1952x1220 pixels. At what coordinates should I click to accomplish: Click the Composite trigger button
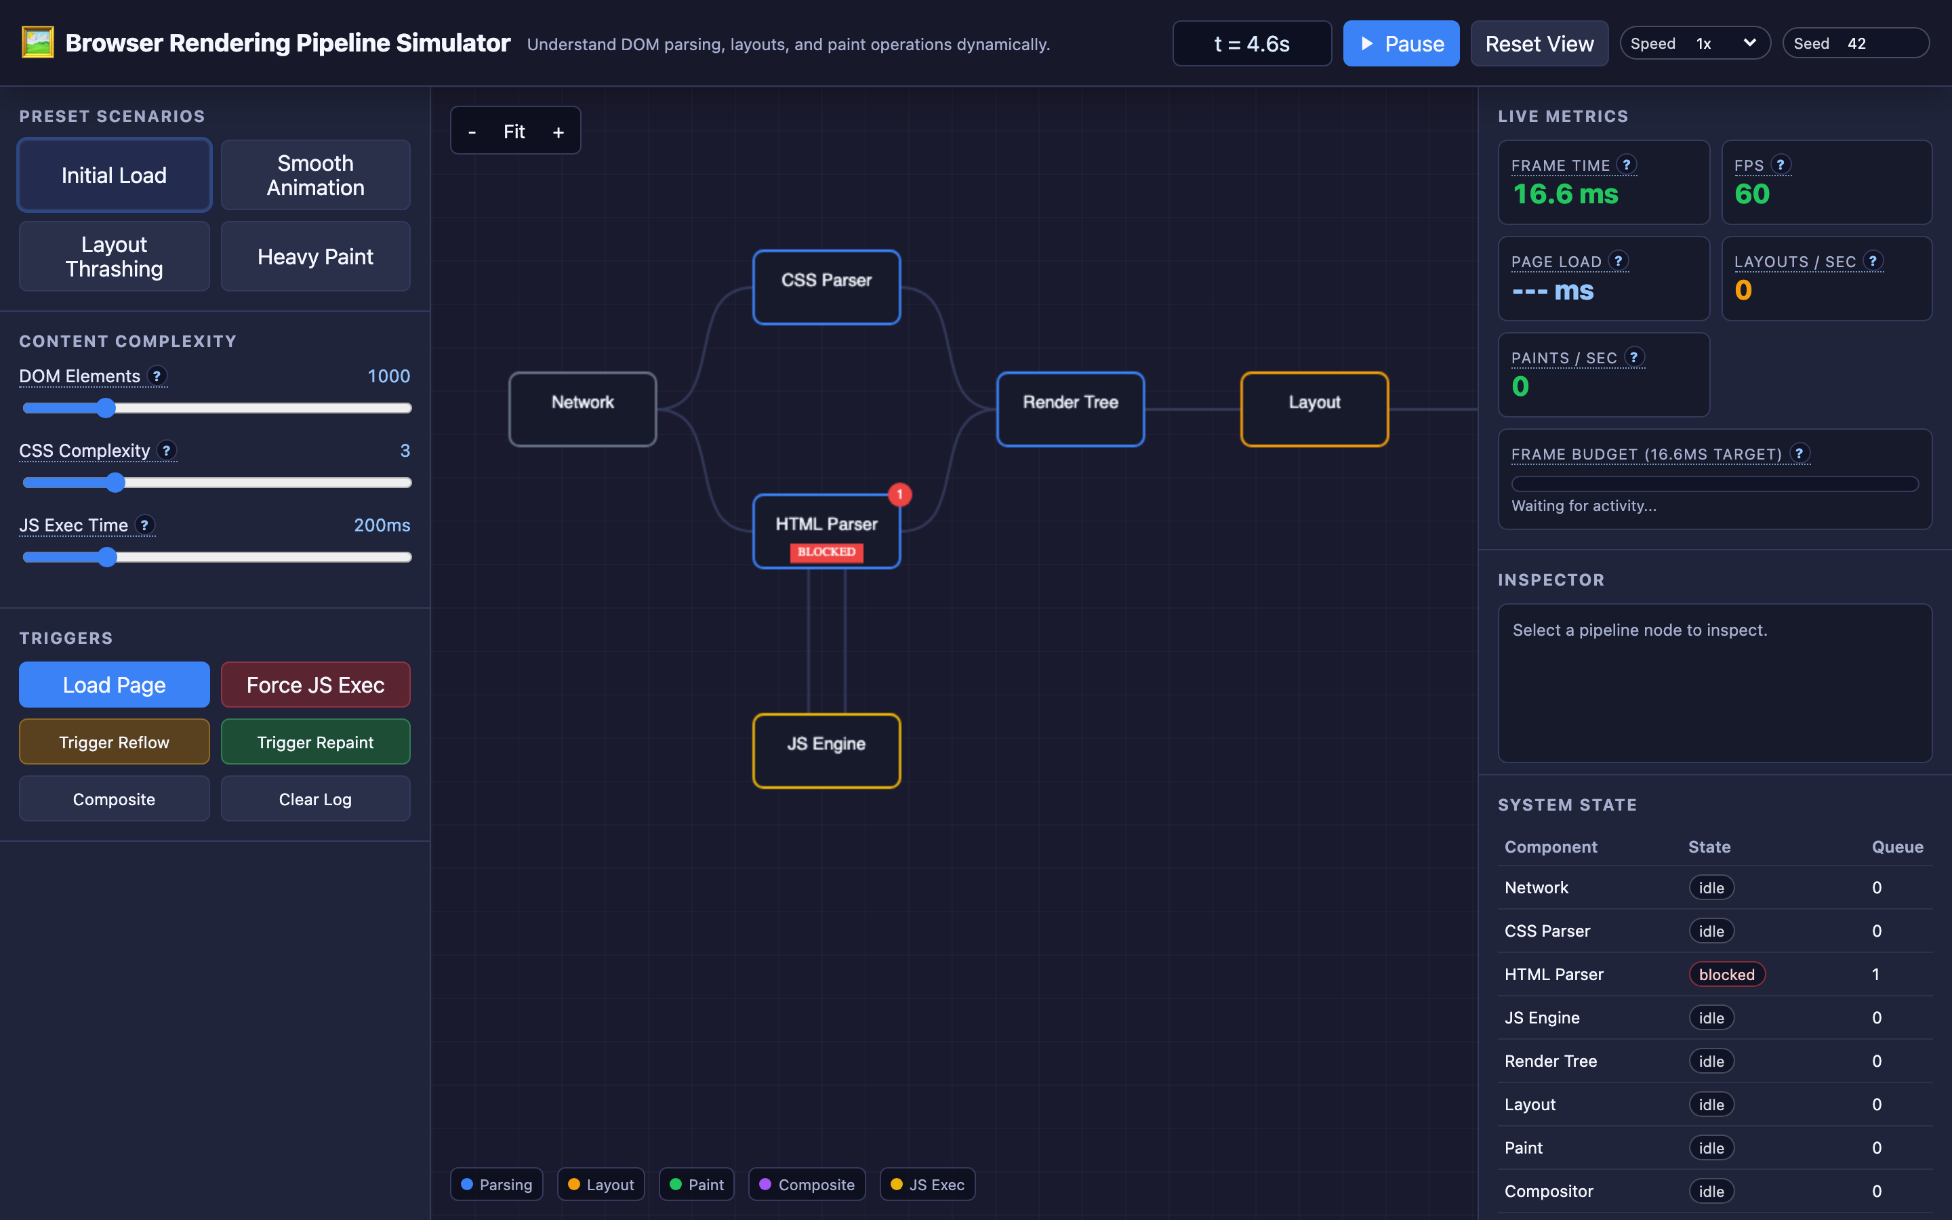(x=115, y=799)
